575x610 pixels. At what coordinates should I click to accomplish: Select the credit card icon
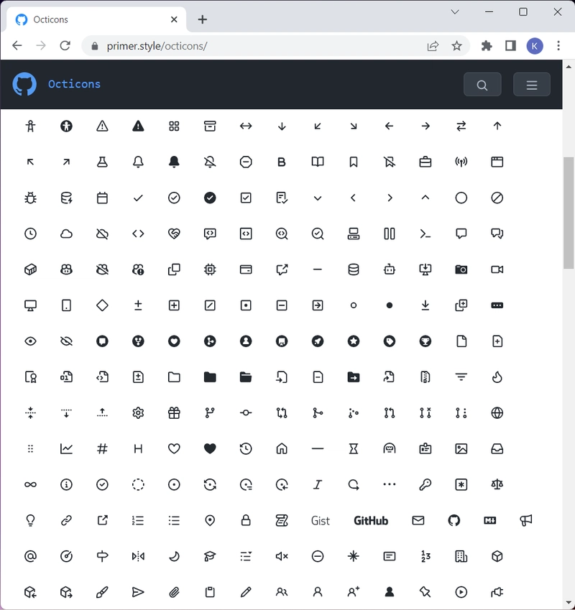(x=246, y=269)
